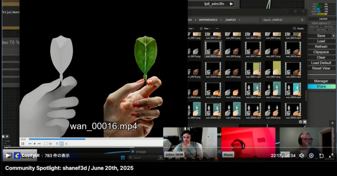This screenshot has width=337, height=176.
Task: Toggle shuffle playback in media player
Action: tap(66, 143)
